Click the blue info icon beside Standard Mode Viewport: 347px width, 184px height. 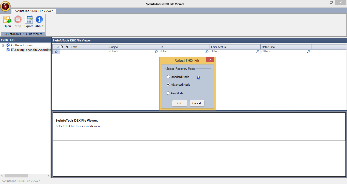198,77
